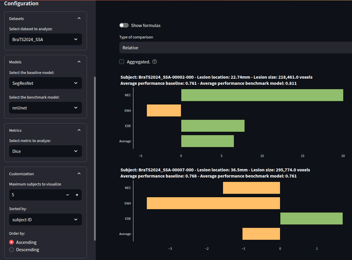Open the Sorted by subject ID dropdown
352x260 pixels.
pyautogui.click(x=46, y=220)
